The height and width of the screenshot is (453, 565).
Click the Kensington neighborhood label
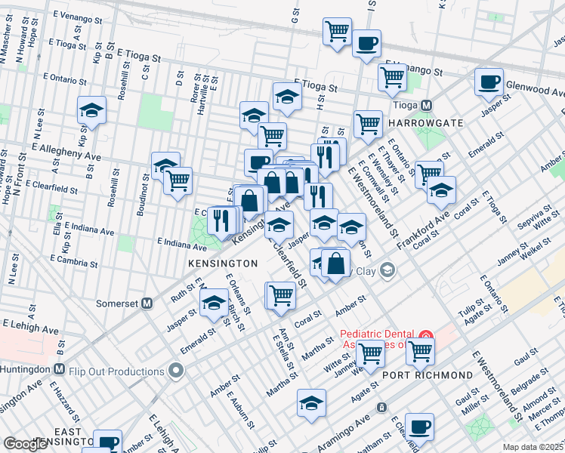(x=225, y=263)
